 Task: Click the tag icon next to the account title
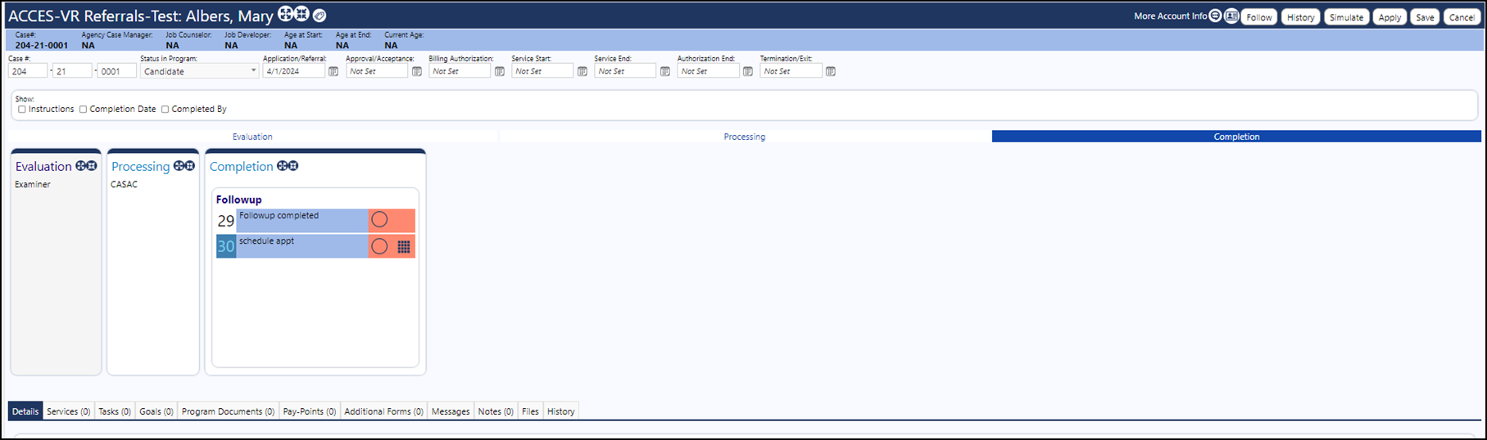tap(320, 16)
